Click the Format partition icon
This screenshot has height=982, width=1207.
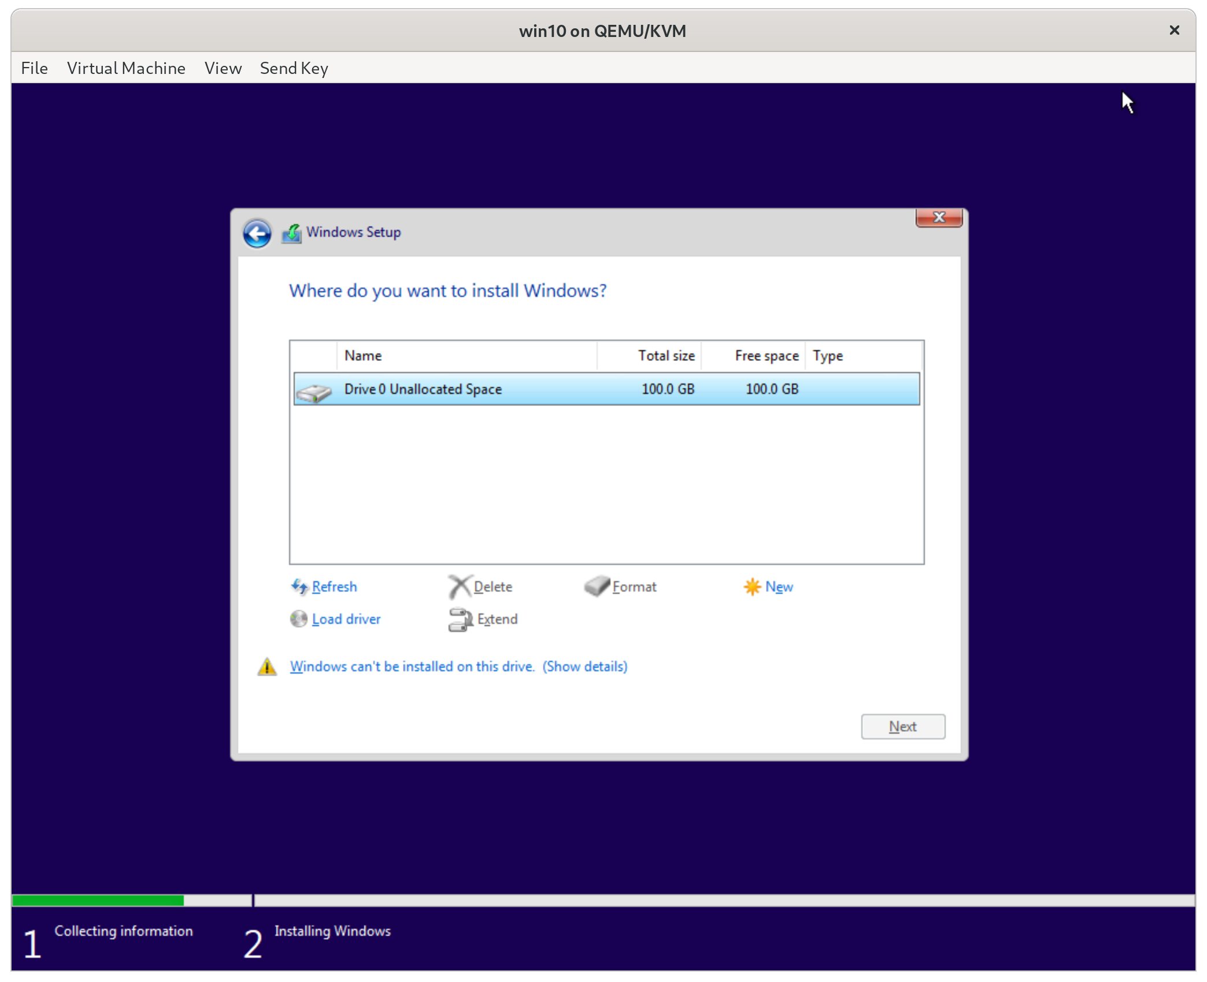click(x=597, y=586)
